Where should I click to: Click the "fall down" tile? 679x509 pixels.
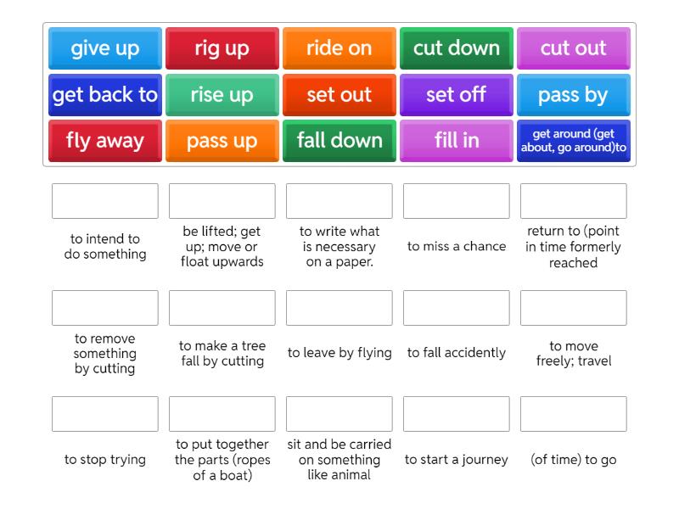coord(339,141)
